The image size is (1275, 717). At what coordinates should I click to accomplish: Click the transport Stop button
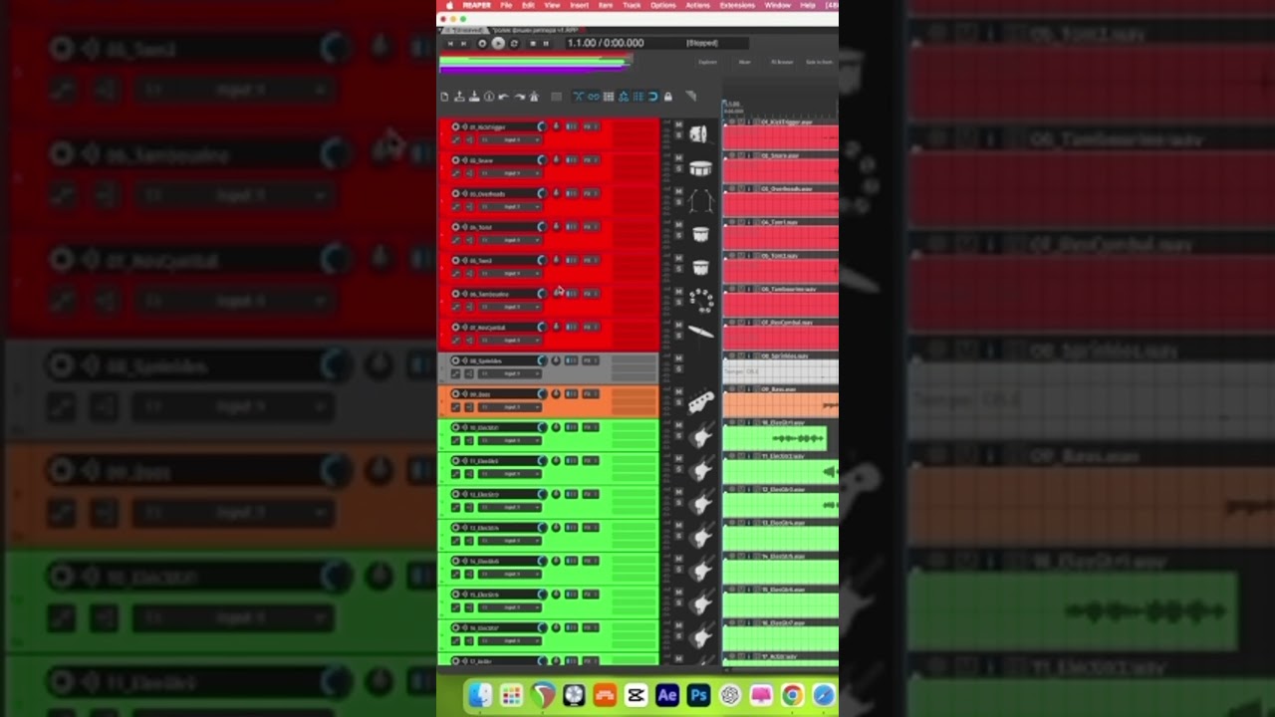pos(533,43)
